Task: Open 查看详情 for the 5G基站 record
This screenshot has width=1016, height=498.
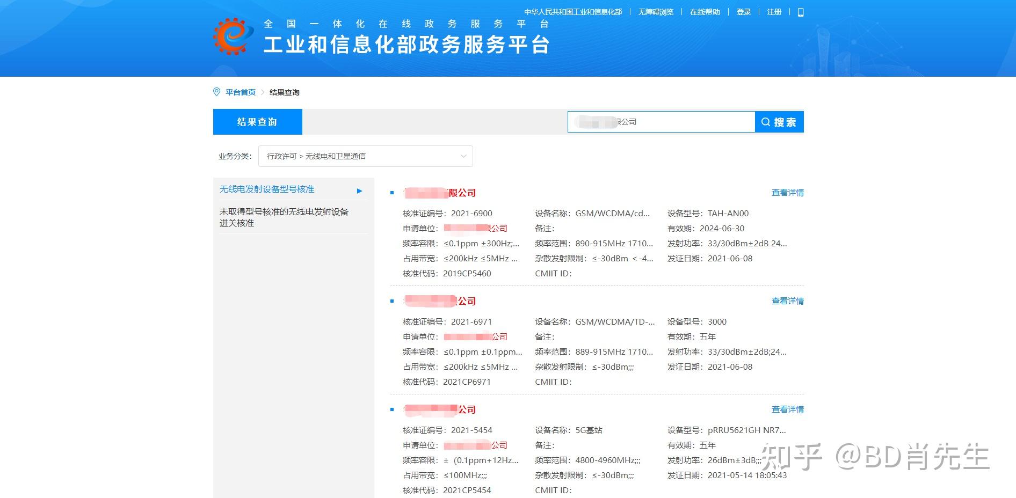Action: [787, 409]
